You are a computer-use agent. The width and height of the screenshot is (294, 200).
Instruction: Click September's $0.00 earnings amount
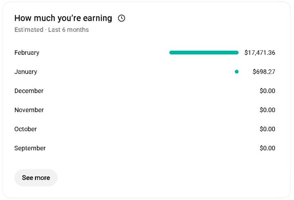click(267, 148)
